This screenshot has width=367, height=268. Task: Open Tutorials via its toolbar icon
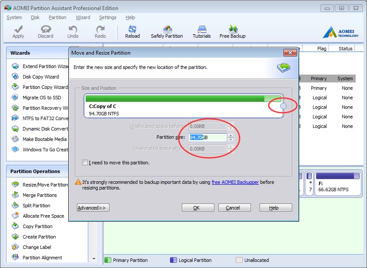click(x=201, y=31)
